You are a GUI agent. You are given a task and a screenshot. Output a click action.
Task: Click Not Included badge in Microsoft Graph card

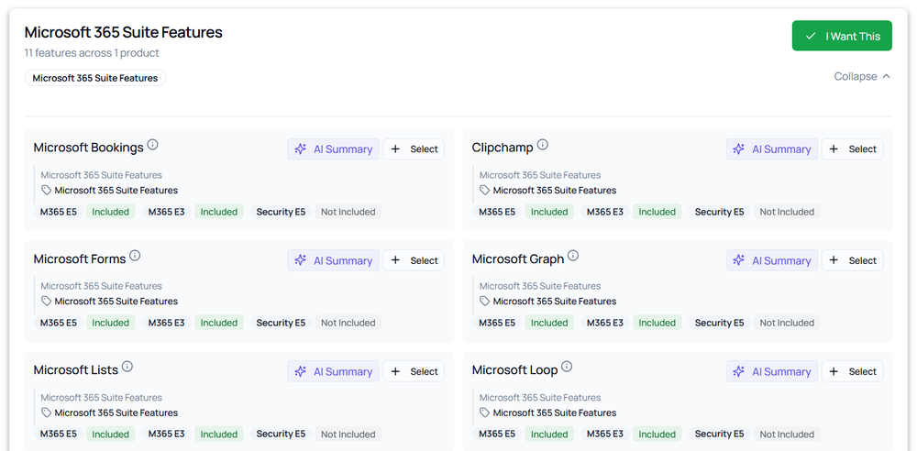787,323
